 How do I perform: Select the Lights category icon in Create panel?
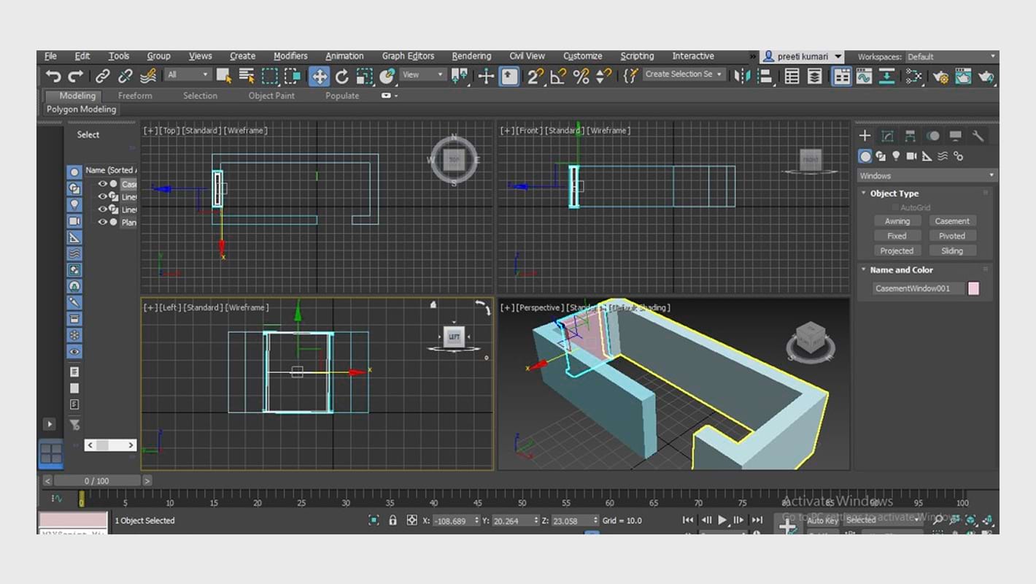click(896, 156)
